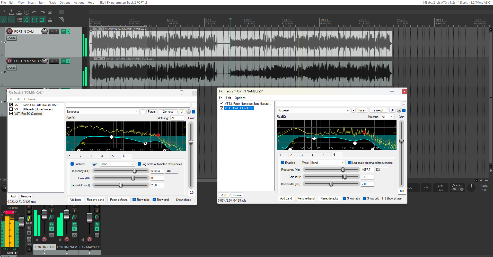
Task: Pin the Track 2 FX window
Action: [x=392, y=91]
